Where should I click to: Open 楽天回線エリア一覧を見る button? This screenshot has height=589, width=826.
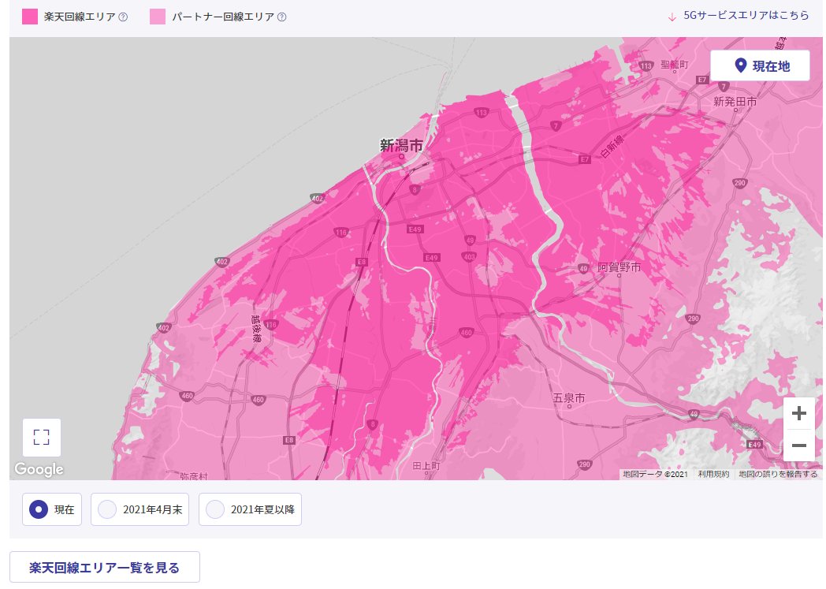coord(104,568)
